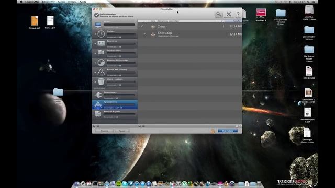This screenshot has height=188, width=335.
Task: Uncheck the Otros residuos checkmark
Action: pyautogui.click(x=95, y=82)
